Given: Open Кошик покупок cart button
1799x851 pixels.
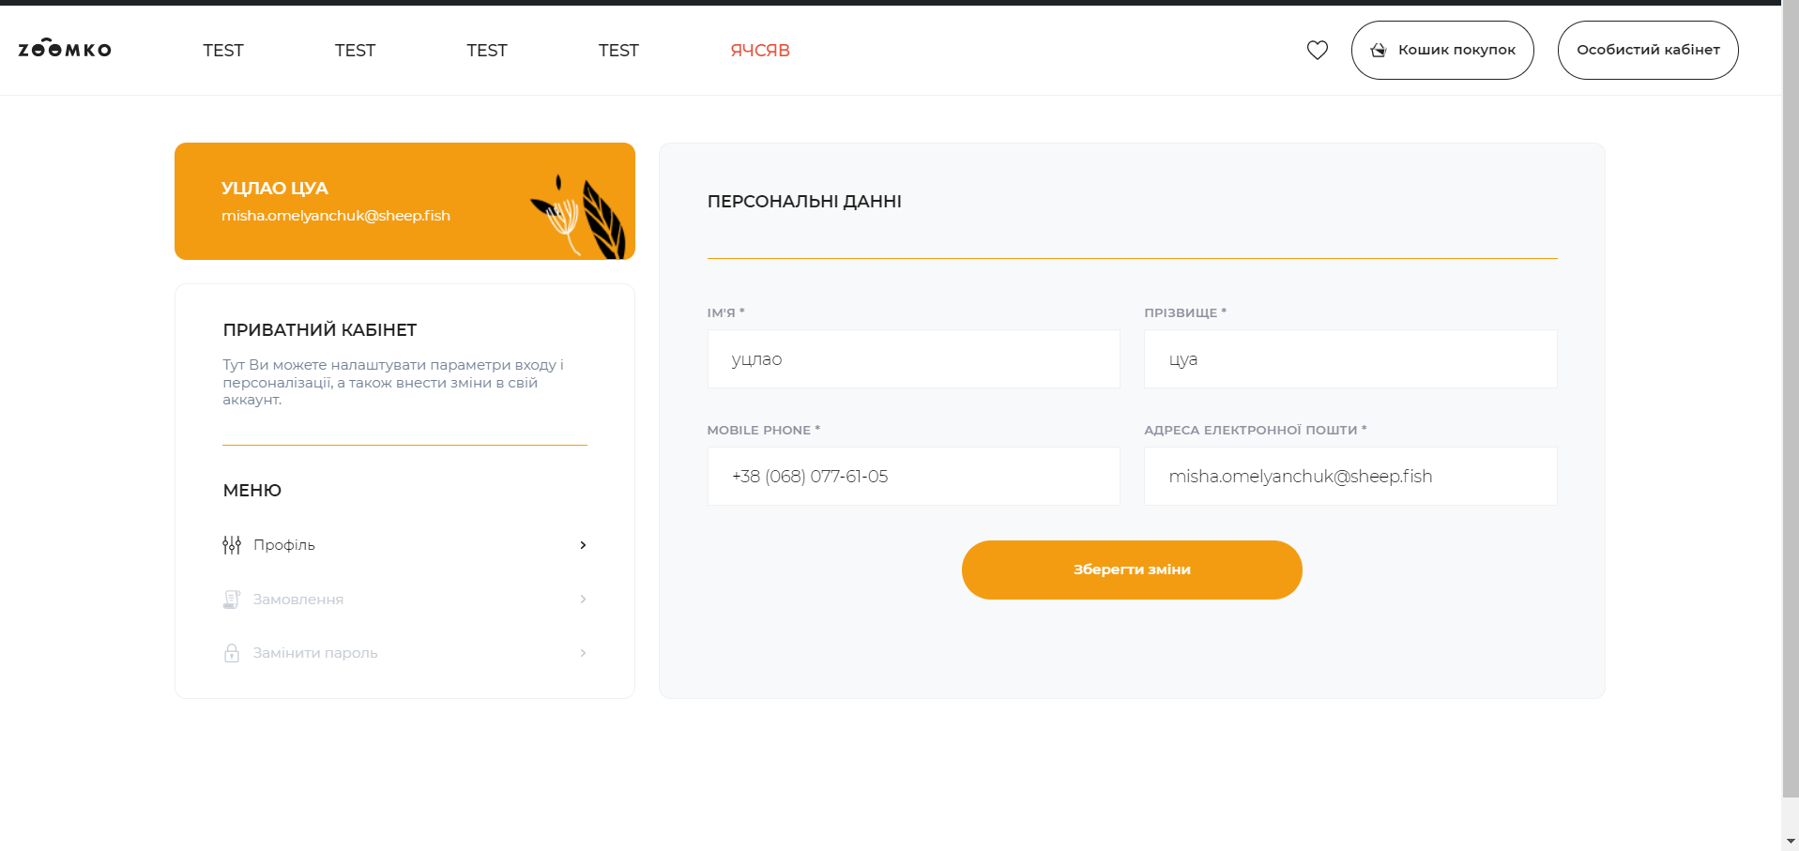Looking at the screenshot, I should [x=1442, y=50].
